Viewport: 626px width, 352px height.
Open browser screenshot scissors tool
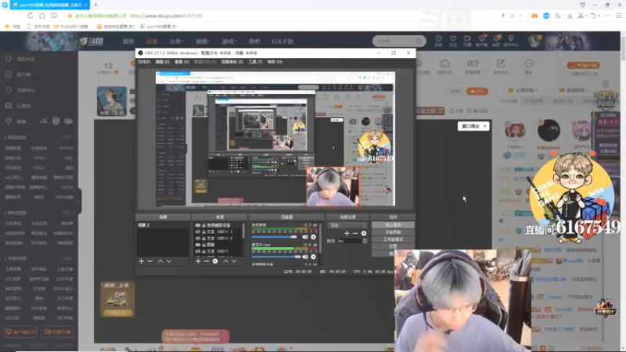point(581,16)
